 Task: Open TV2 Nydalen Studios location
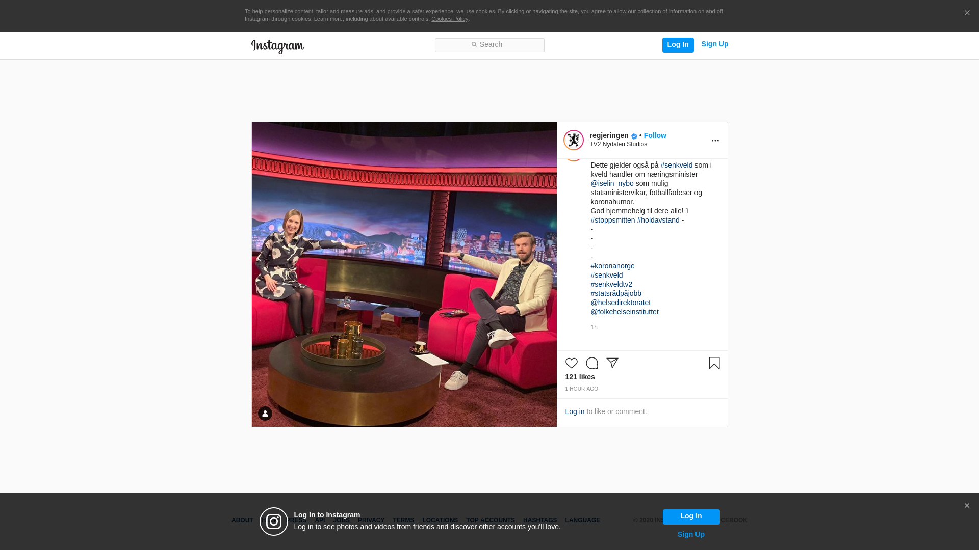click(x=618, y=144)
